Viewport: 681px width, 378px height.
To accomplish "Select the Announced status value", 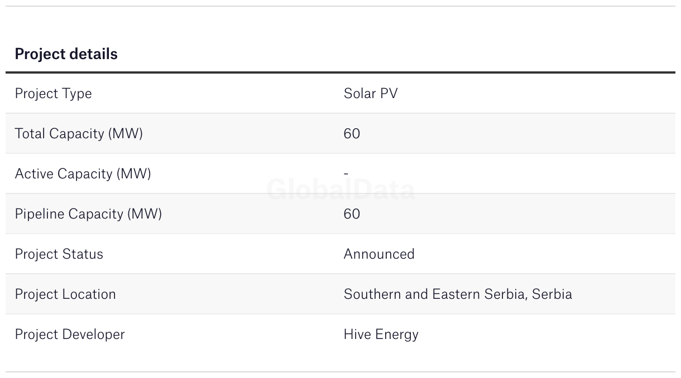I will pos(379,254).
